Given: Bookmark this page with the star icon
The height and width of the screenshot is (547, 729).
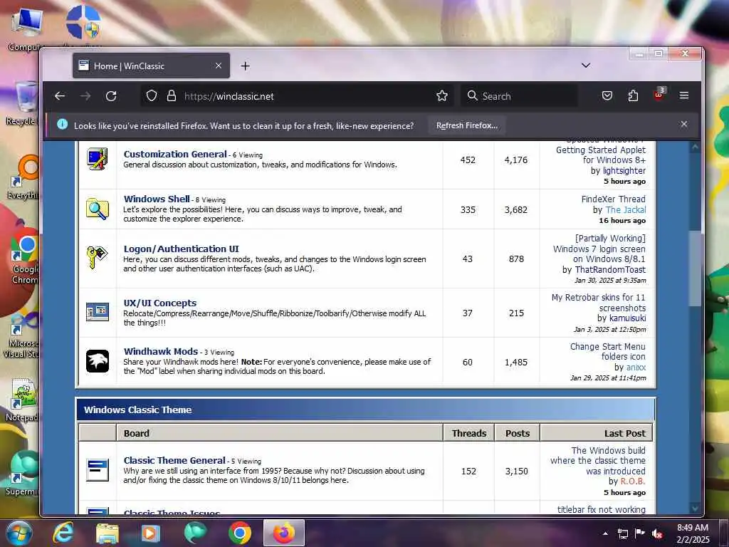Looking at the screenshot, I should (441, 96).
